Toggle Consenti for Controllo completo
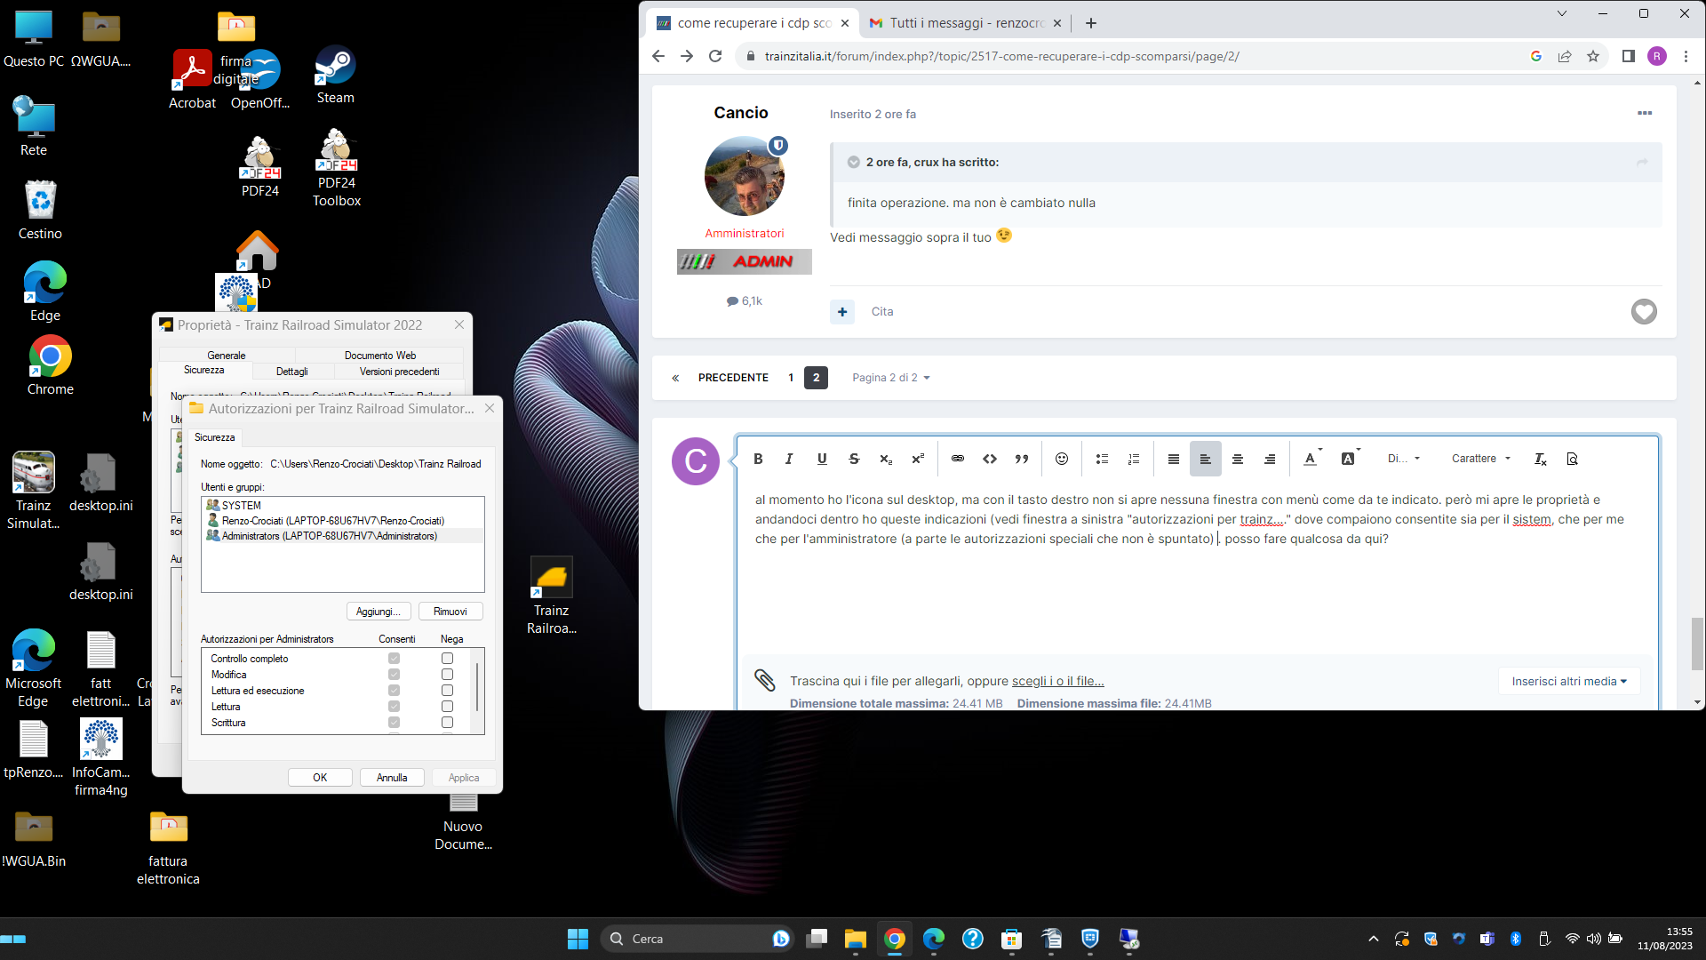Screen dimensions: 1706x960 point(394,659)
